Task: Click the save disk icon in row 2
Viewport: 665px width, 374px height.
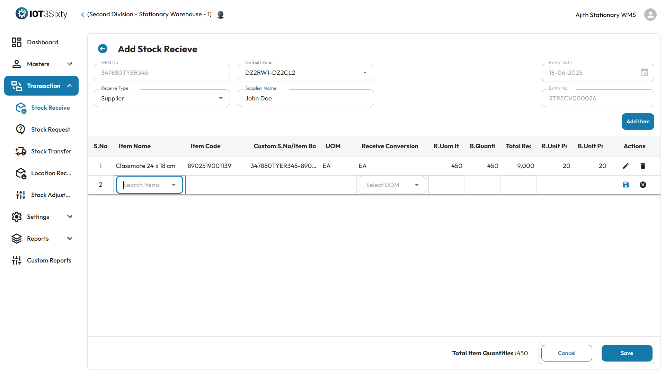Action: point(626,185)
